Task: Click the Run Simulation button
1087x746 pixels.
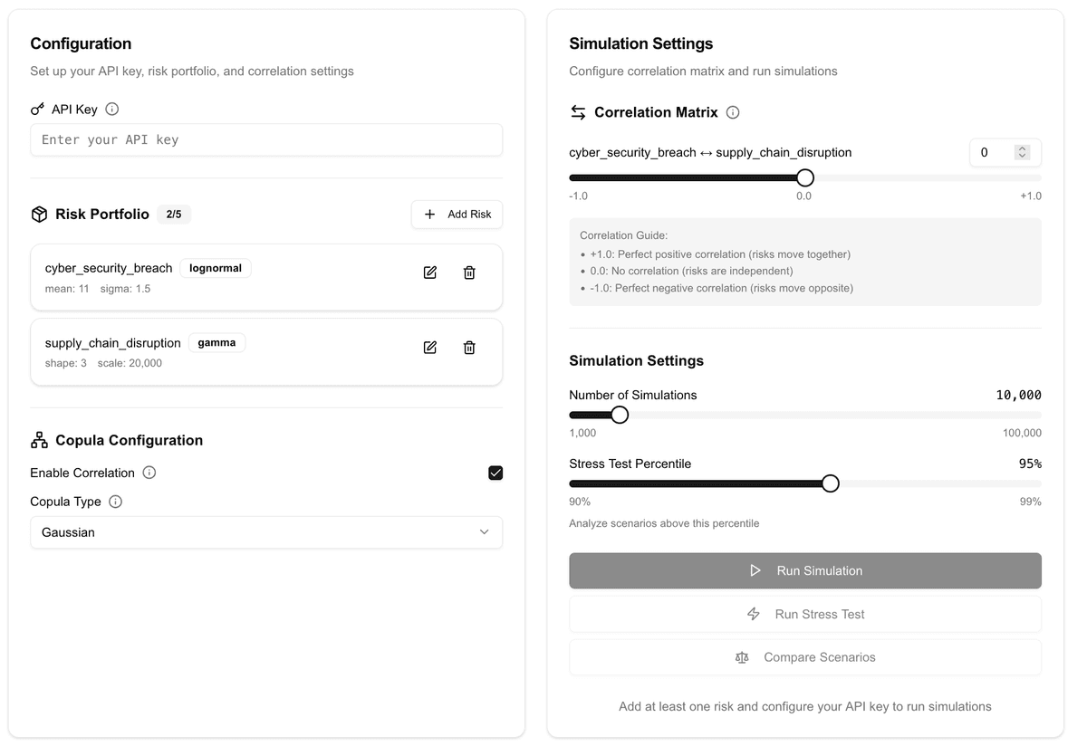Action: [x=804, y=571]
